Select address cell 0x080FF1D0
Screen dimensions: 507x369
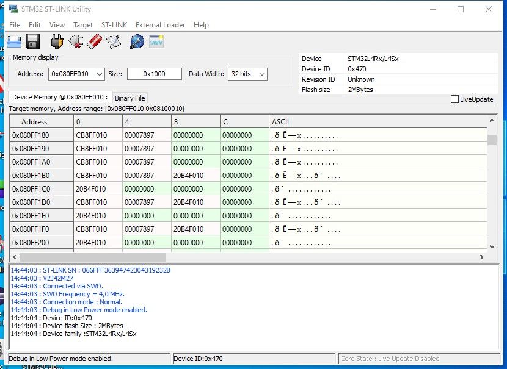pos(42,202)
